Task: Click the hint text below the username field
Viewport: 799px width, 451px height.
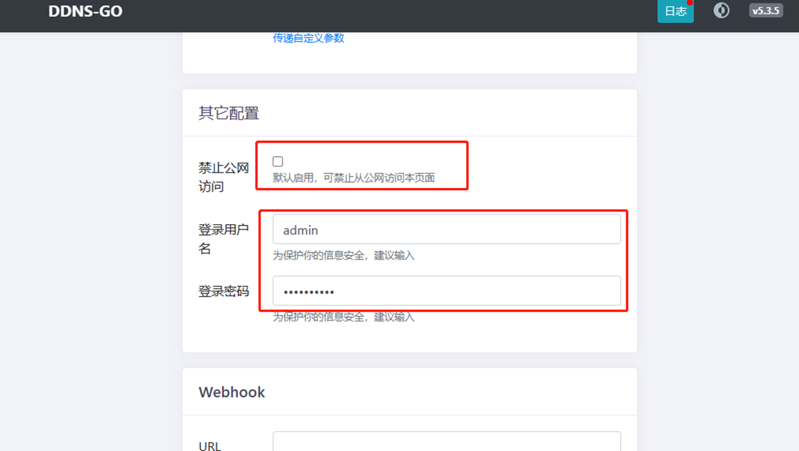Action: tap(344, 256)
